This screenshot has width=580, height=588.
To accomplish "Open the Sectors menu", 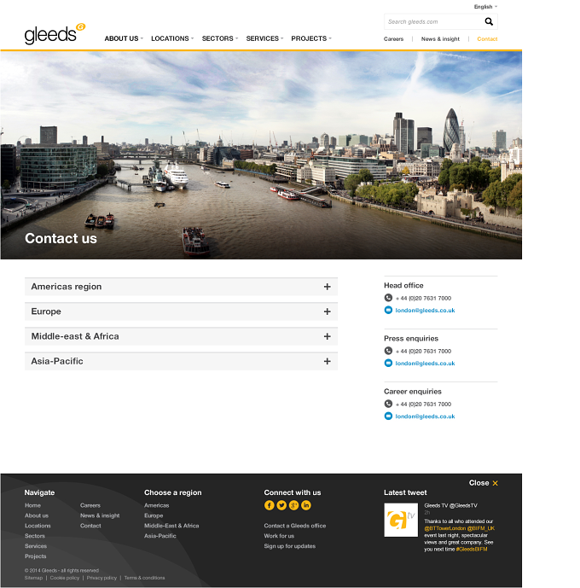I will [x=220, y=38].
